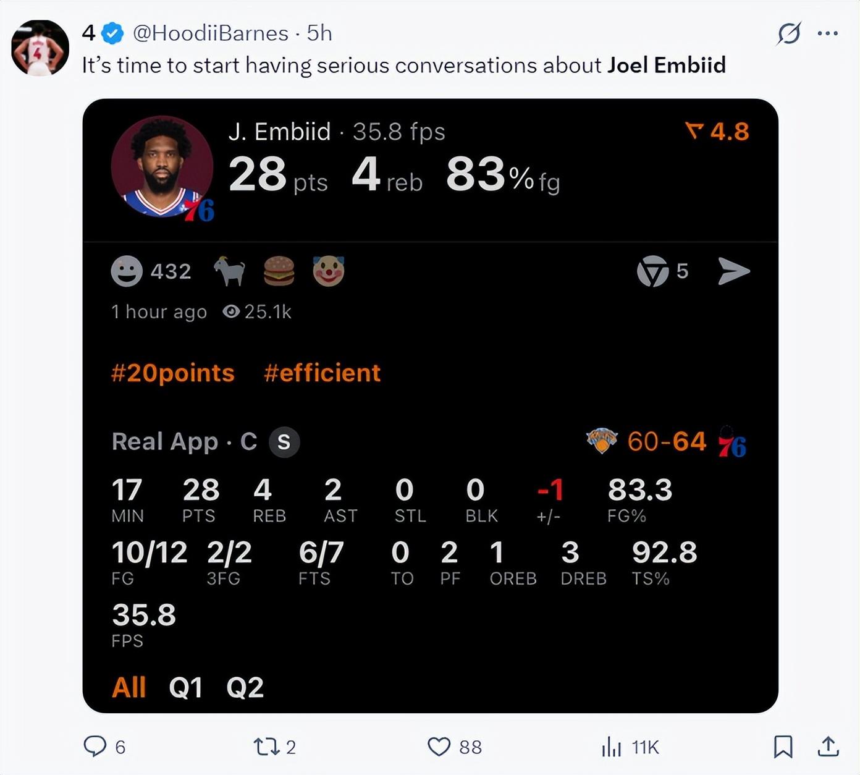
Task: Switch to the Q2 tab
Action: click(x=245, y=687)
